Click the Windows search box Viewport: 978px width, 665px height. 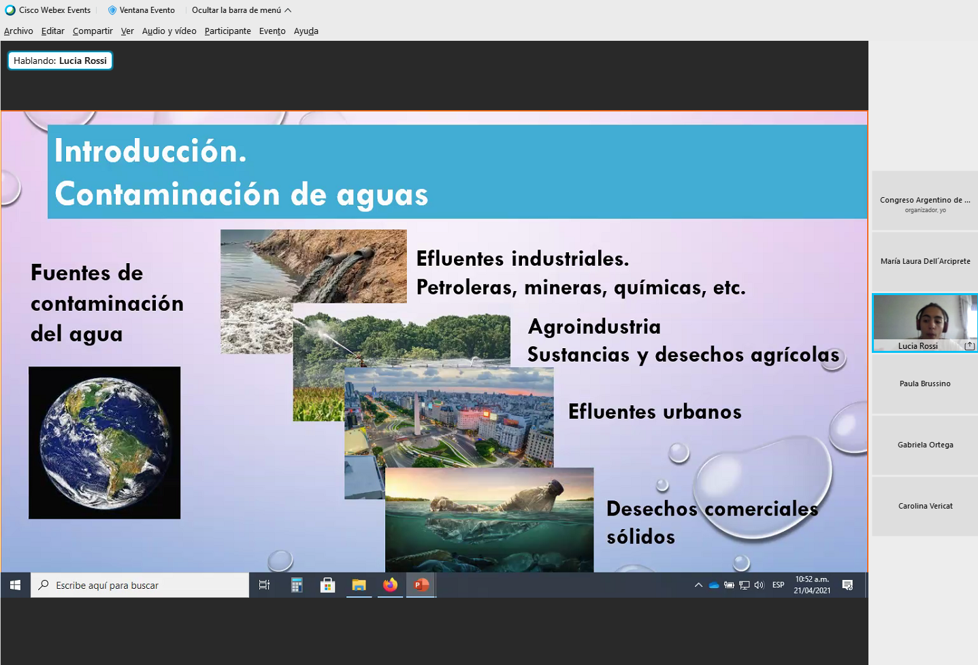pos(140,585)
